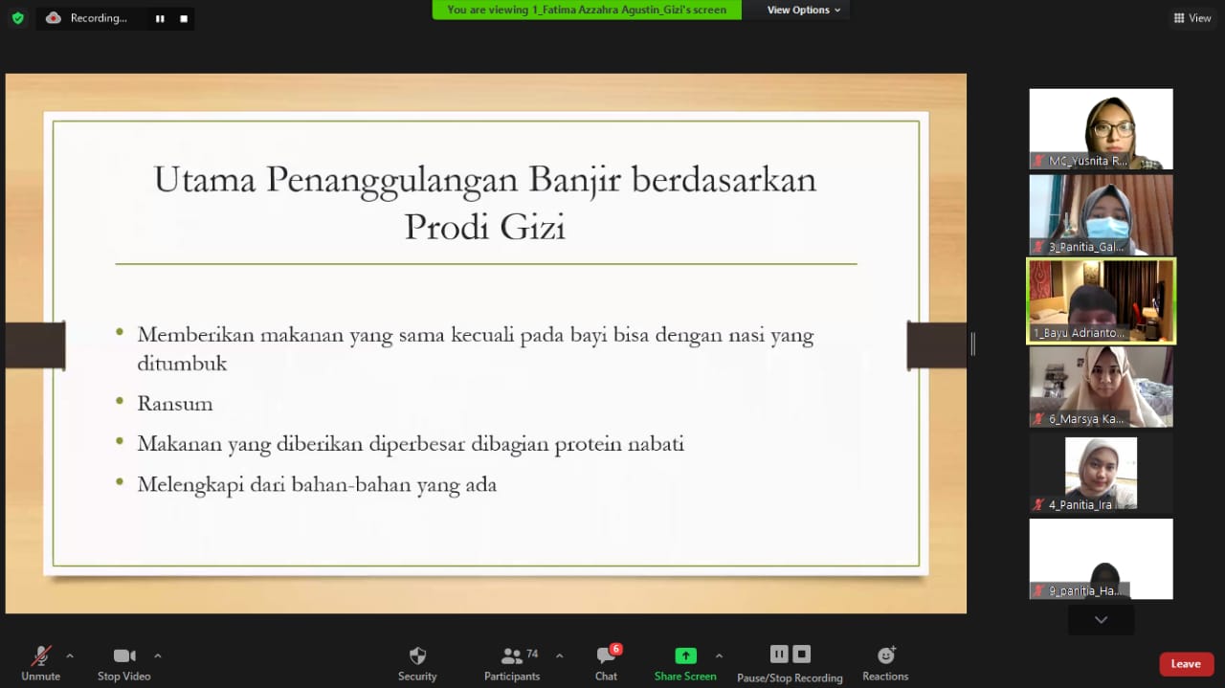Open the Chat panel
This screenshot has height=688, width=1225.
click(606, 662)
